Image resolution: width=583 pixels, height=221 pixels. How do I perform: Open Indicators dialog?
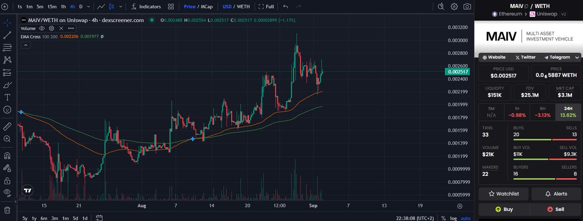[x=146, y=7]
